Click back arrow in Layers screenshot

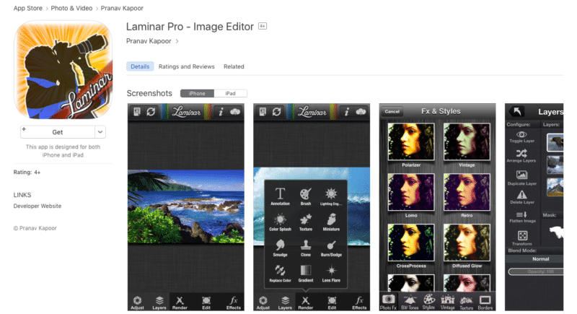tap(517, 112)
